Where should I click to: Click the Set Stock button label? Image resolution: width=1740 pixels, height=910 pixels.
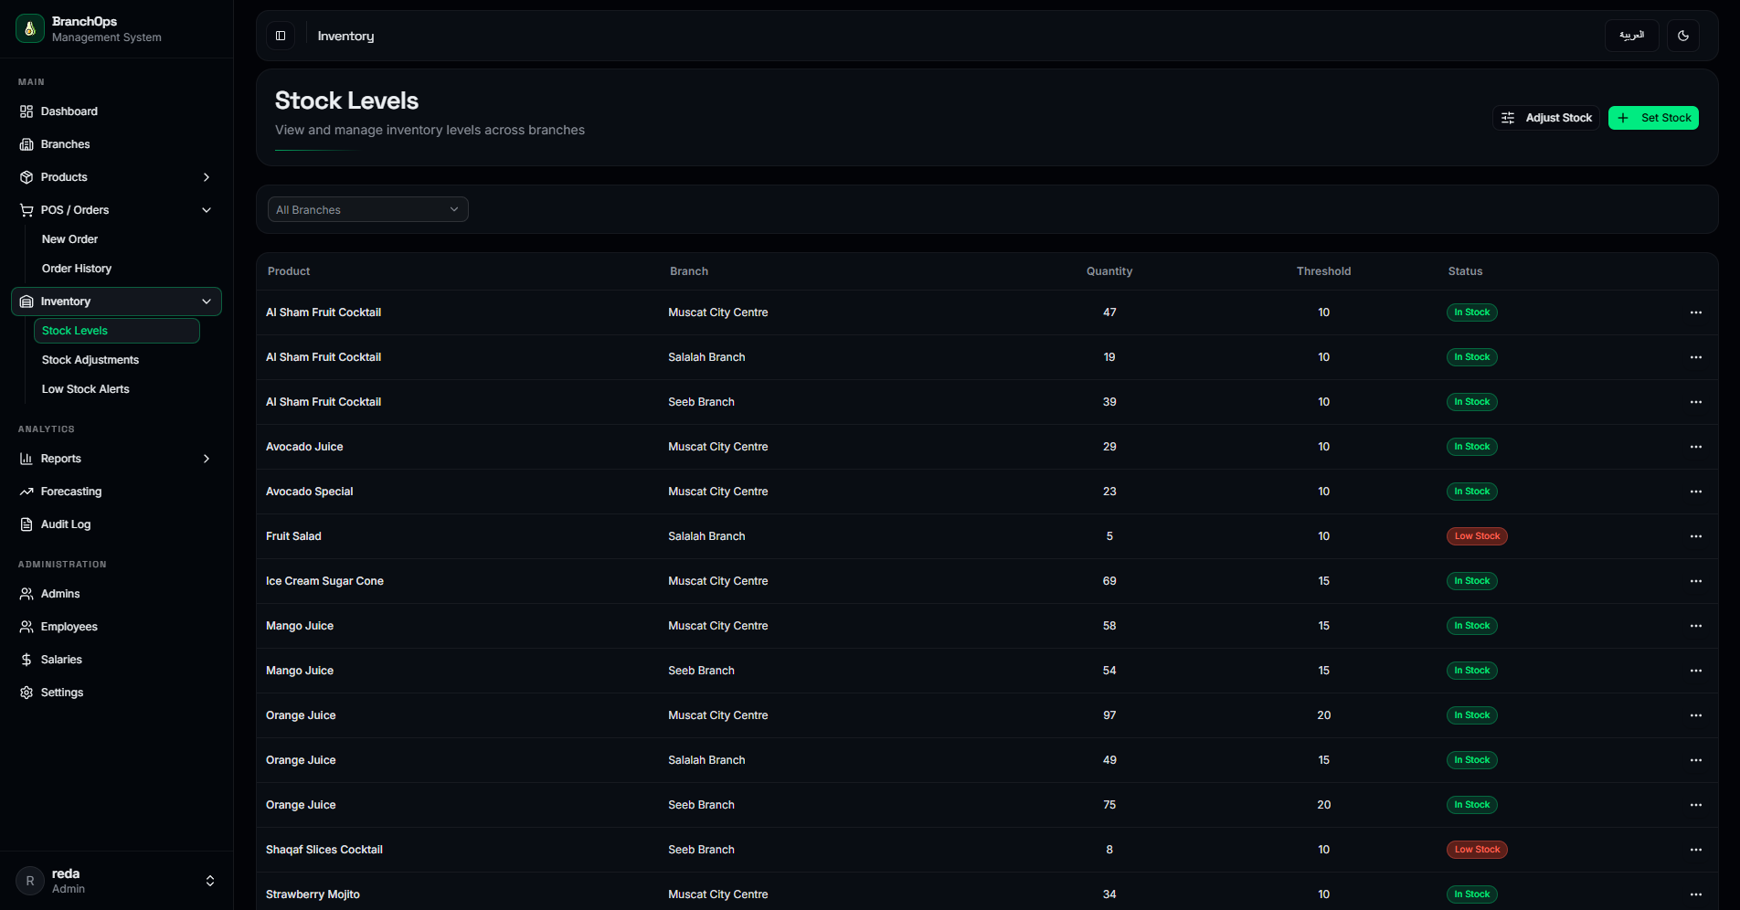point(1666,118)
